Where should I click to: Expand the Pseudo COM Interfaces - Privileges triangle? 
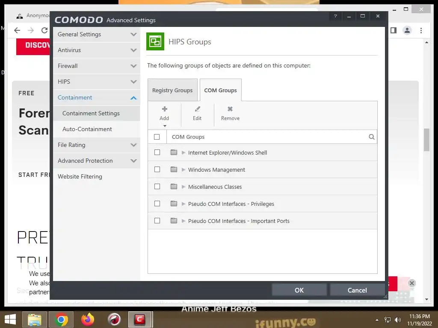click(x=183, y=204)
